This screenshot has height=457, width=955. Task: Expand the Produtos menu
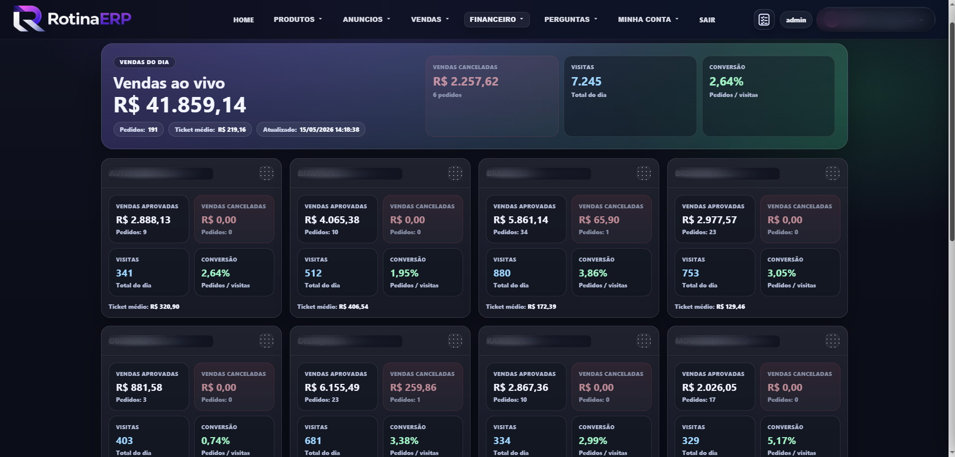tap(298, 19)
